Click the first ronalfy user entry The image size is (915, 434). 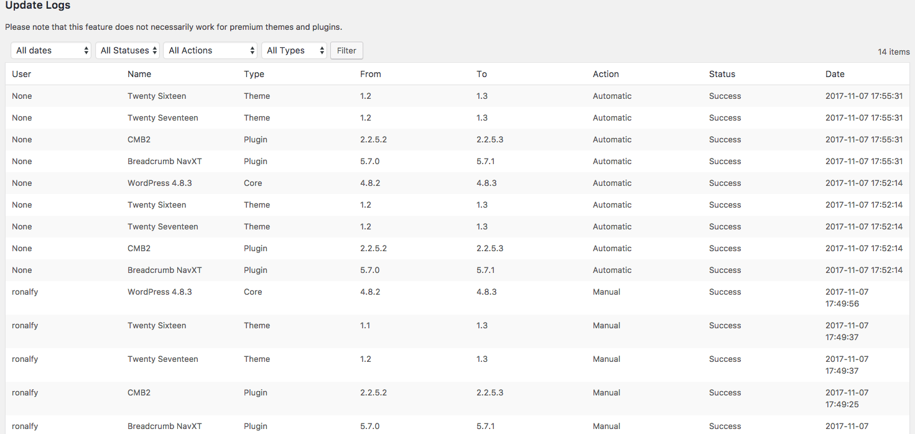25,292
